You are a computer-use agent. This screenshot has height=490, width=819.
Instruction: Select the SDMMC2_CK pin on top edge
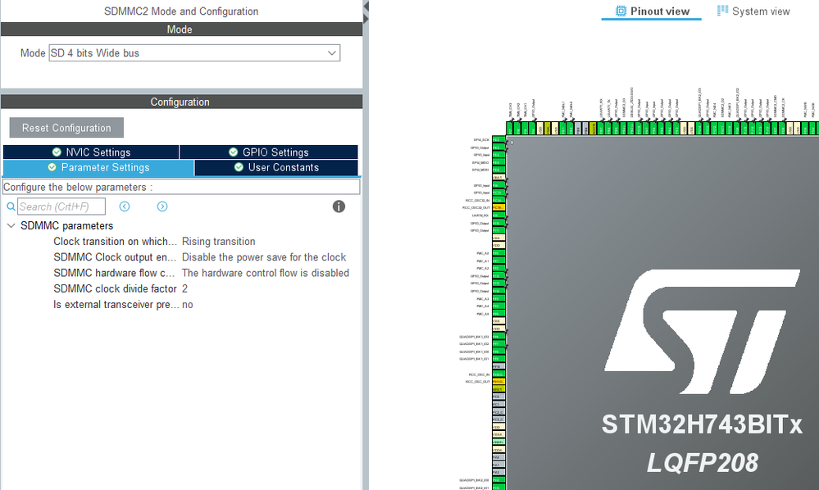click(782, 129)
